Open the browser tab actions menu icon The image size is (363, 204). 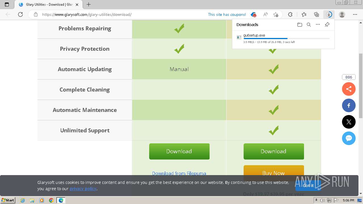(x=7, y=5)
